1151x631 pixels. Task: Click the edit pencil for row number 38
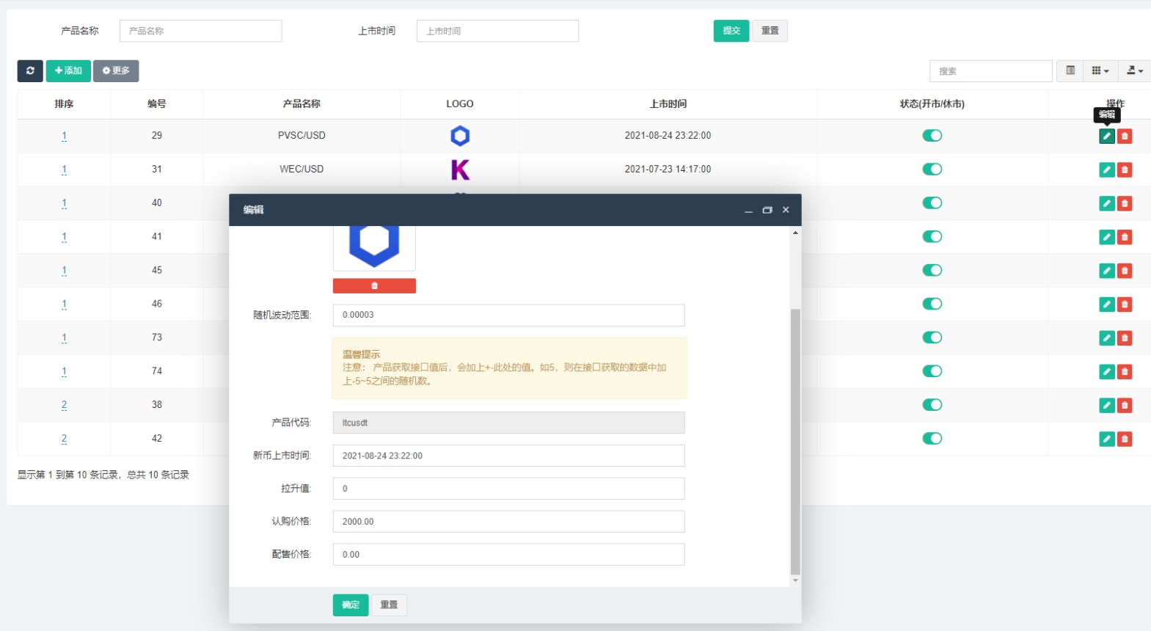(1106, 406)
